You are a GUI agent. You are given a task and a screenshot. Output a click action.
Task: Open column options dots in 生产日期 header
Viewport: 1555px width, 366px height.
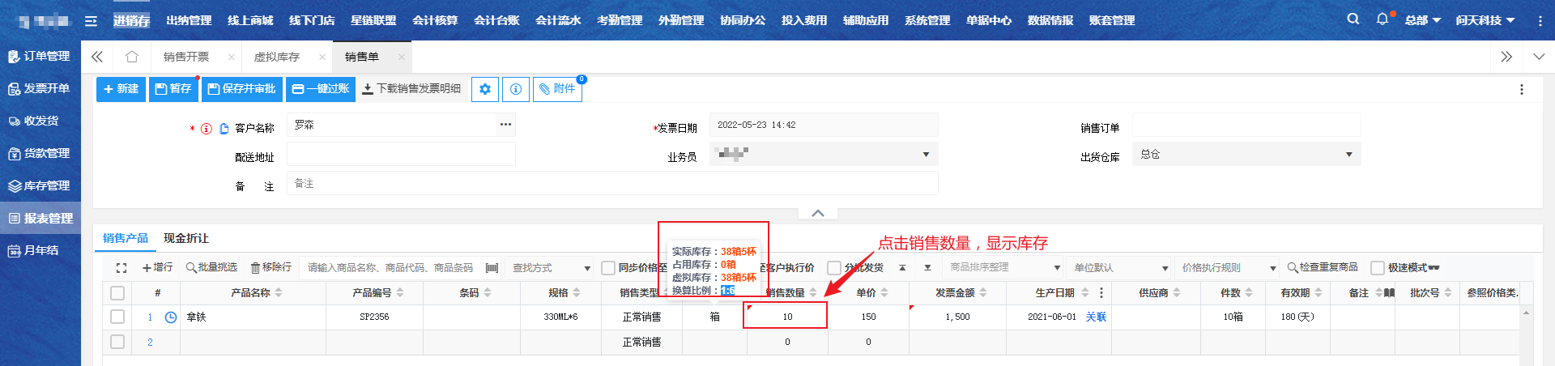point(1101,293)
